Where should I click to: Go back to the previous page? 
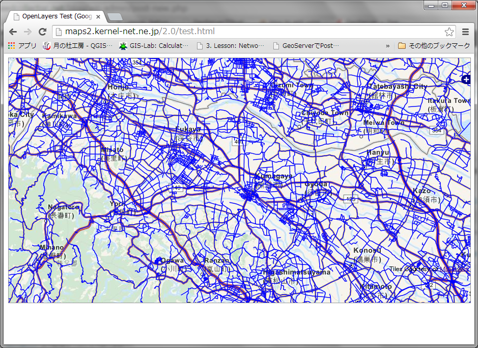pyautogui.click(x=13, y=32)
